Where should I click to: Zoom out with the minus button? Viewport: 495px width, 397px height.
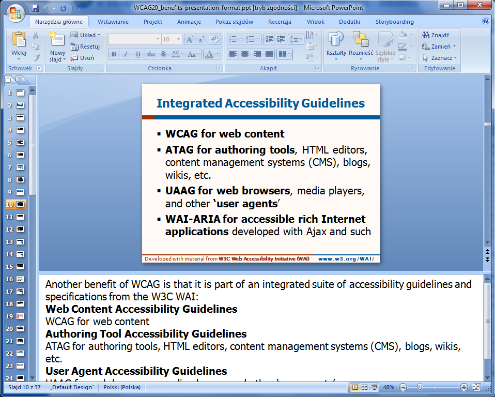(403, 387)
